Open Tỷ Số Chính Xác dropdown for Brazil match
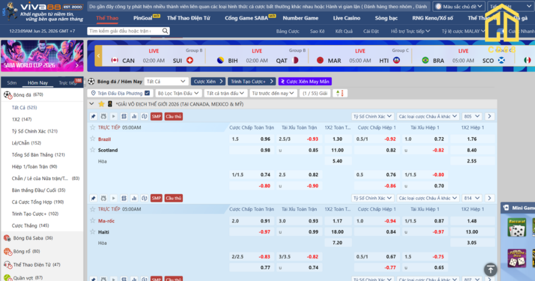Viewport: 535px width, 281px height. [372, 116]
